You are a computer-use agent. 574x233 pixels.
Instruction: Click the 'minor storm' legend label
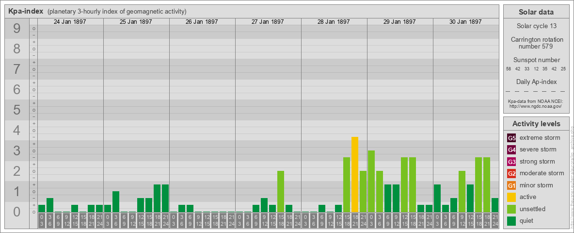[x=536, y=185]
